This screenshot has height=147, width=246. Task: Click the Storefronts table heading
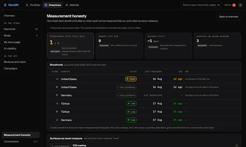coord(56,65)
